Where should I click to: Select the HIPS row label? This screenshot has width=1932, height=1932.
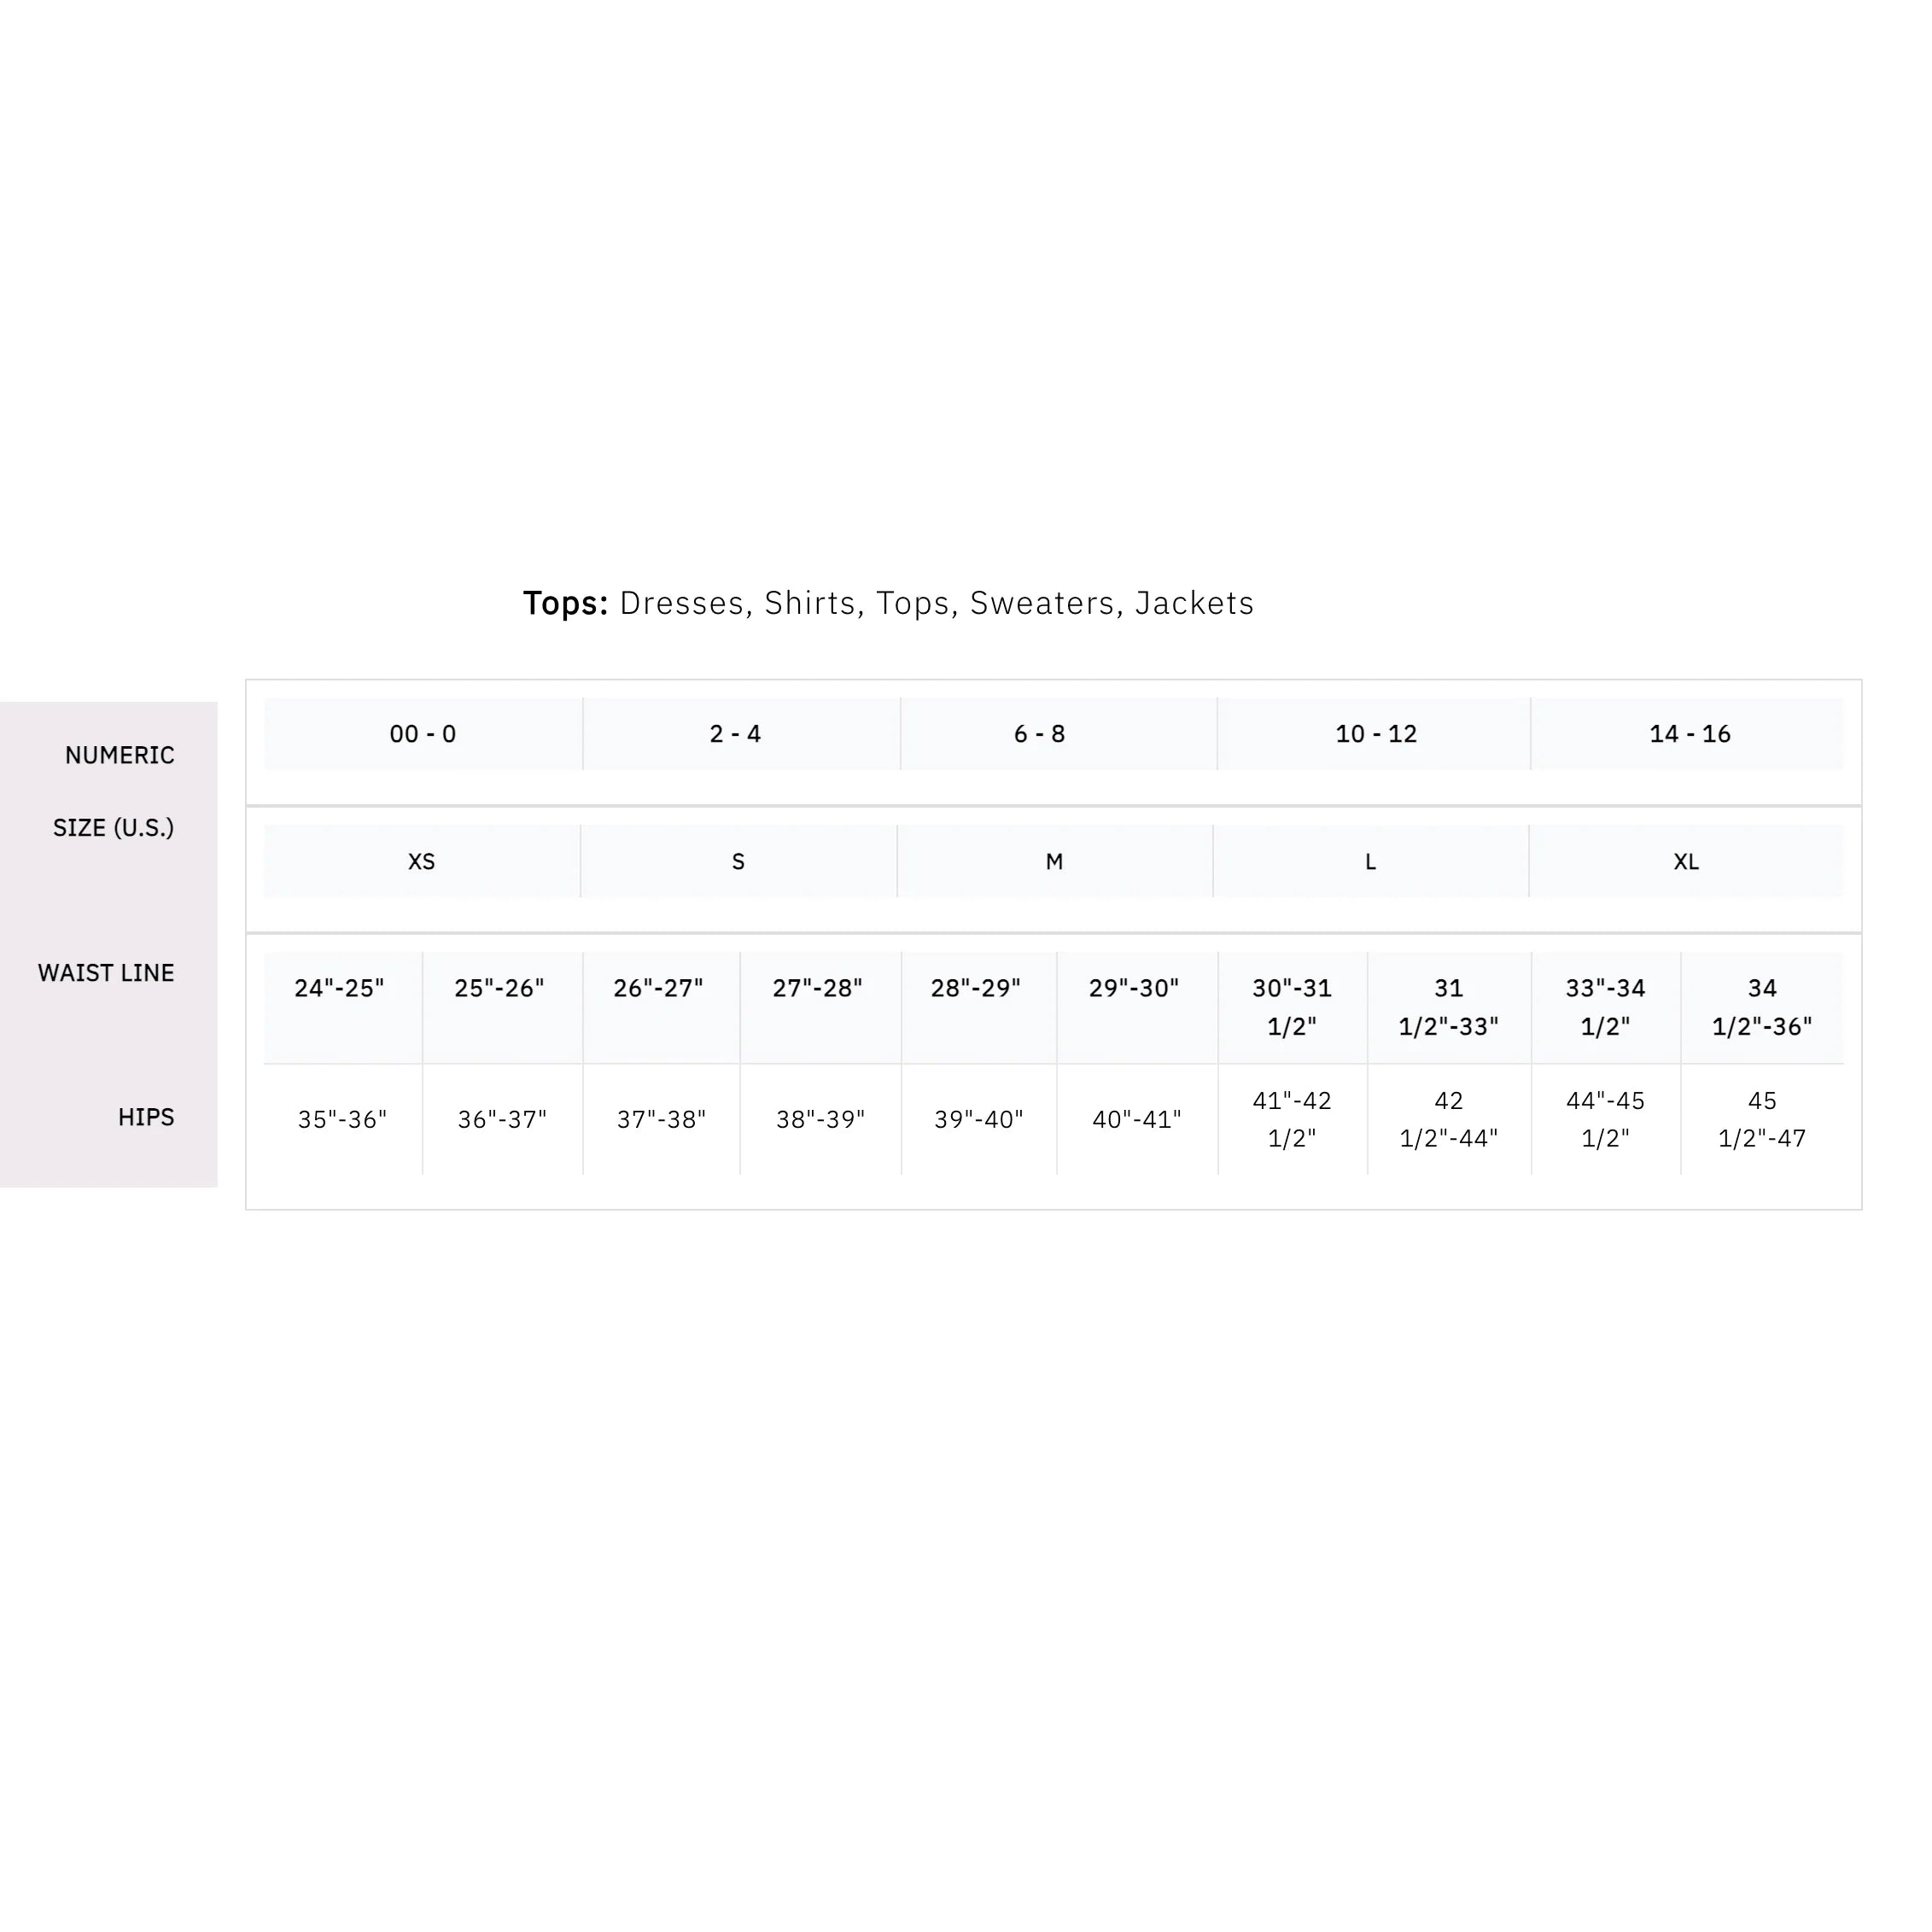146,1117
